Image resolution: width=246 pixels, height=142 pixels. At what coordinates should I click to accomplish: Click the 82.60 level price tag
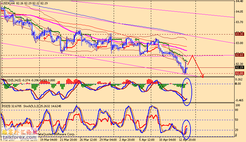click(239, 55)
